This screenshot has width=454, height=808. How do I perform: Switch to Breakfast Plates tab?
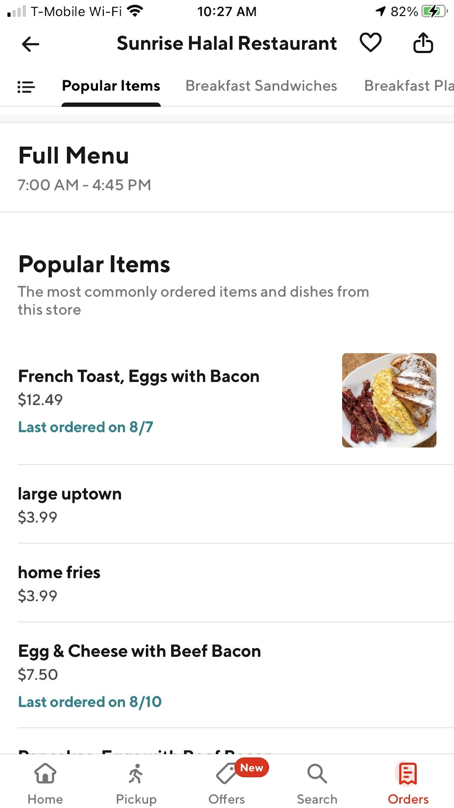click(x=408, y=86)
